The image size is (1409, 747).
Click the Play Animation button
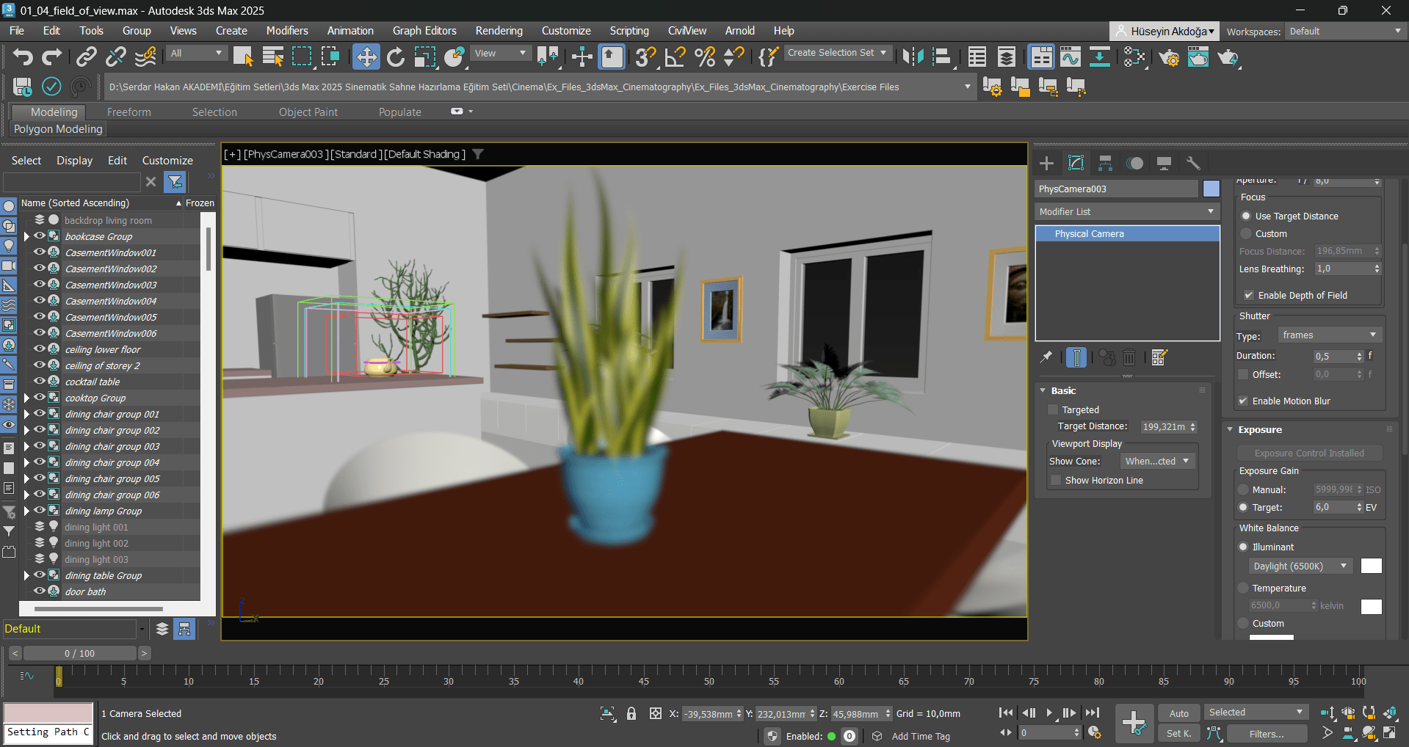pos(1048,713)
